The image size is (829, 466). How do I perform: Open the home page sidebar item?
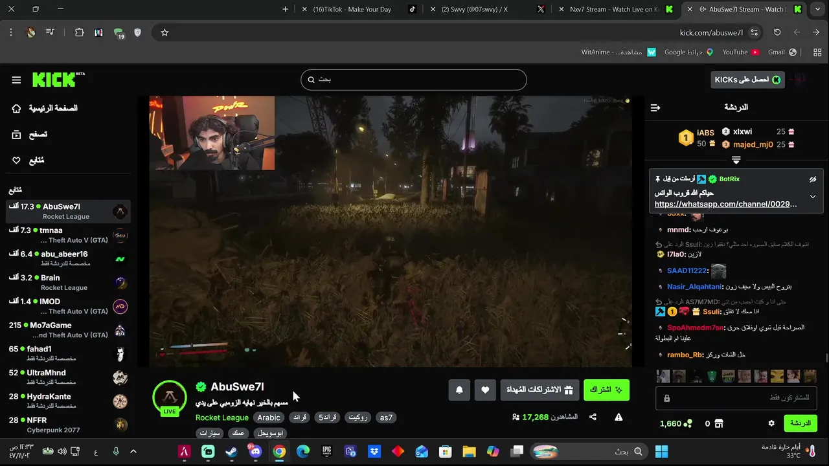pyautogui.click(x=45, y=108)
